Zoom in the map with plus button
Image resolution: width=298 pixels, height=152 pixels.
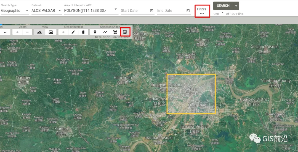click(x=17, y=32)
